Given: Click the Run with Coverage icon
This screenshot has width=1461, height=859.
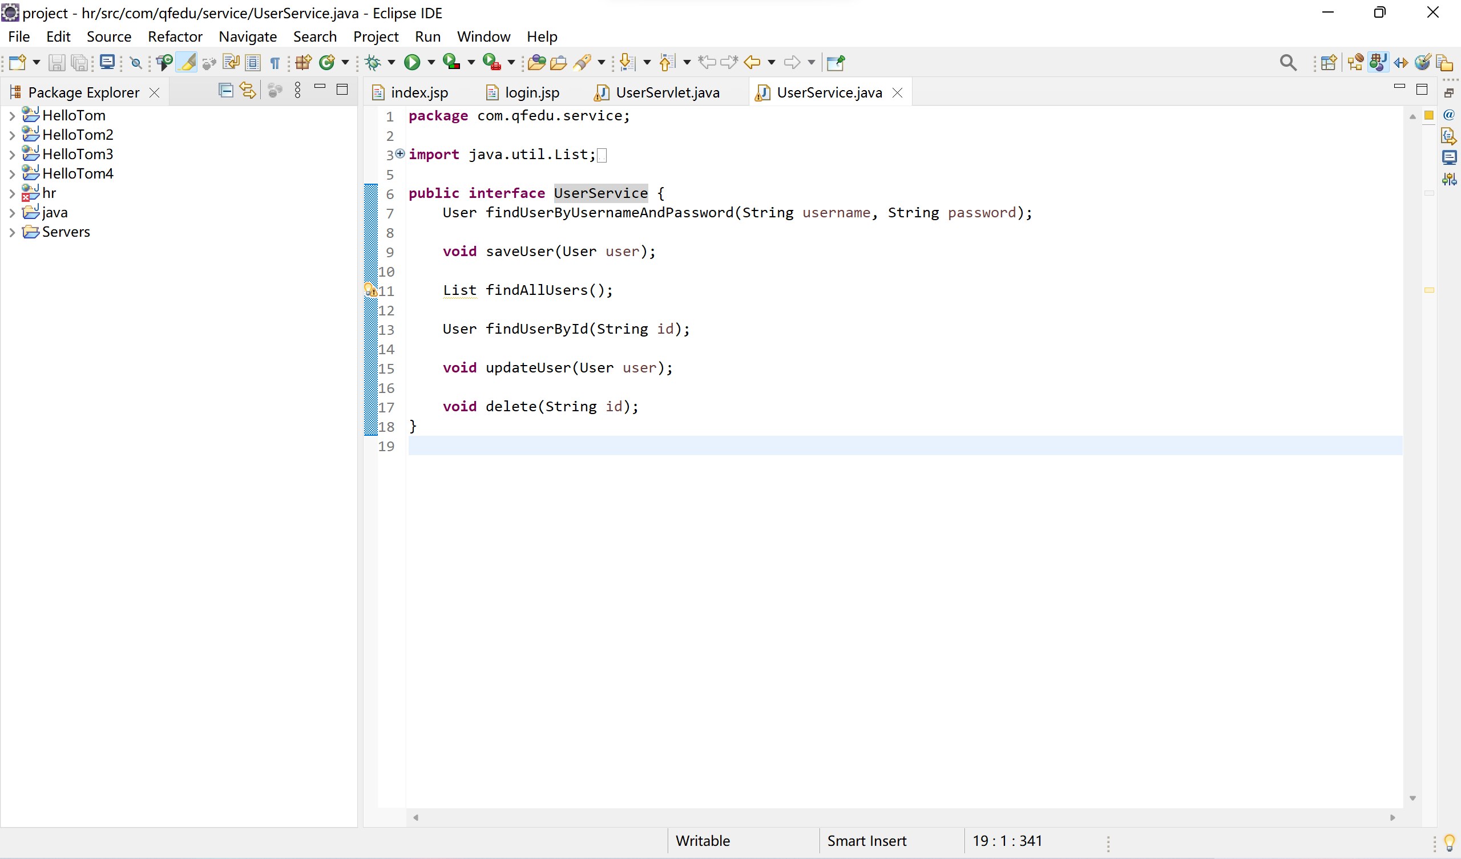Looking at the screenshot, I should (x=451, y=62).
